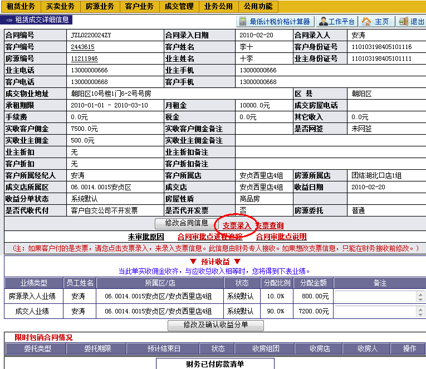
Task: Click the 未网签 status value
Action: (361, 129)
